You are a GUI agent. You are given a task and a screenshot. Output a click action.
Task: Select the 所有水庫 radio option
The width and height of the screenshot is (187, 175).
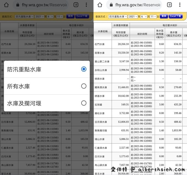(x=84, y=86)
